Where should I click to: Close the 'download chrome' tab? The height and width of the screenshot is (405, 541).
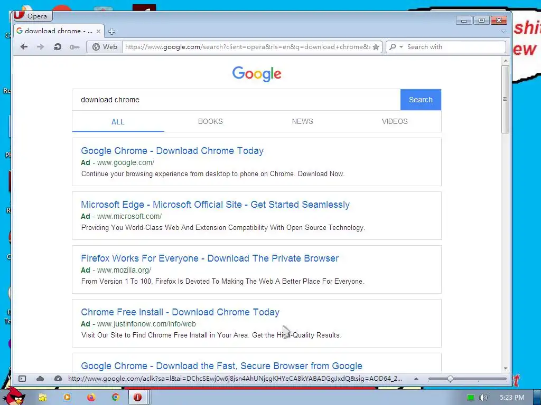tap(98, 31)
